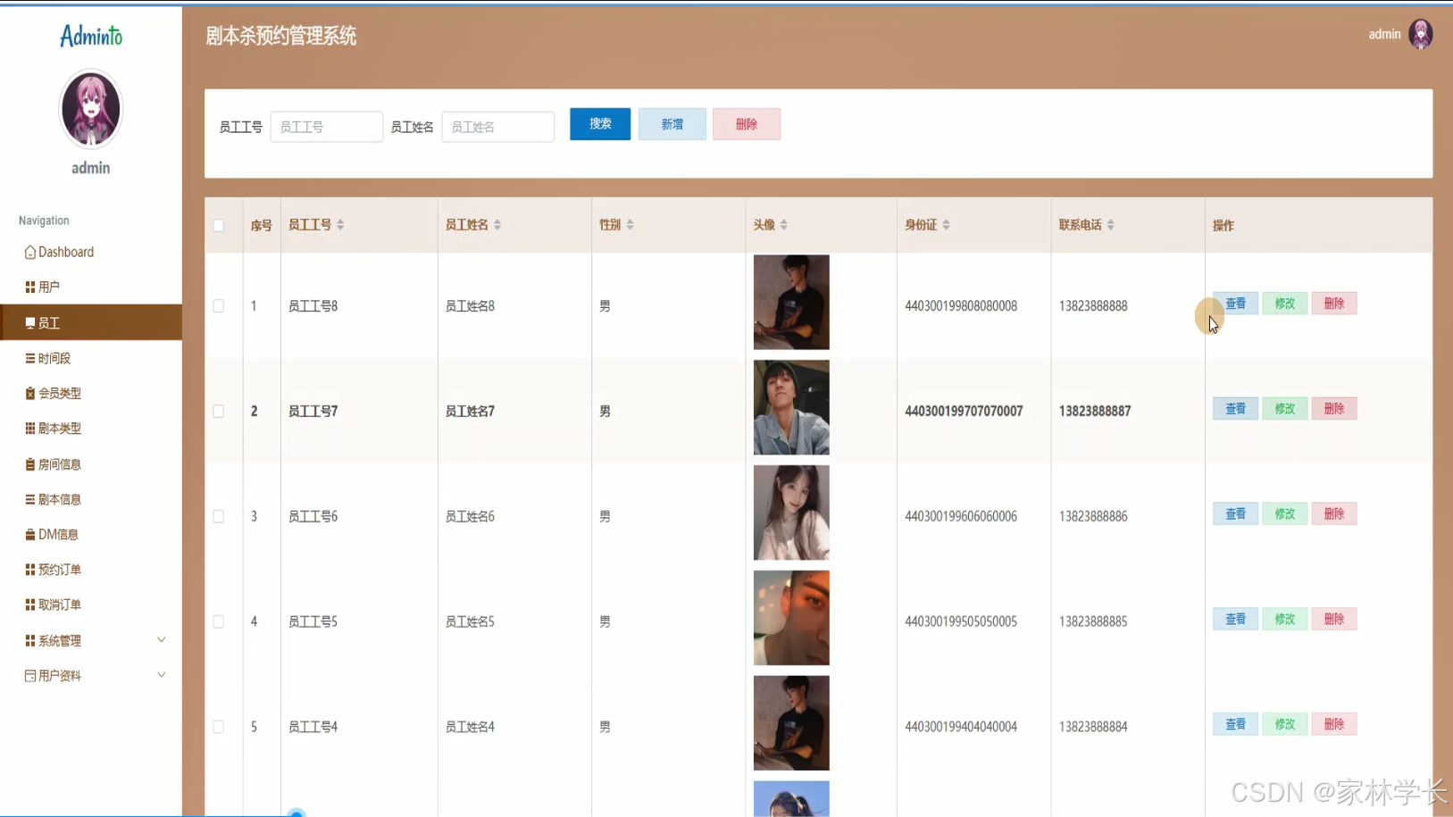Click the 房间信息 sidebar icon
Screen dimensions: 1453x817
click(x=30, y=464)
